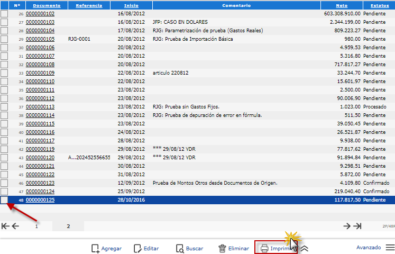This screenshot has height=254, width=395.
Task: Select comment 'JFP: CASO EN DOLARES'
Action: 180,22
